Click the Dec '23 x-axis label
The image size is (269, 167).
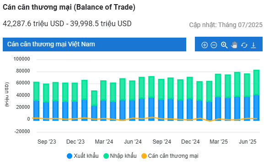pos(75,142)
